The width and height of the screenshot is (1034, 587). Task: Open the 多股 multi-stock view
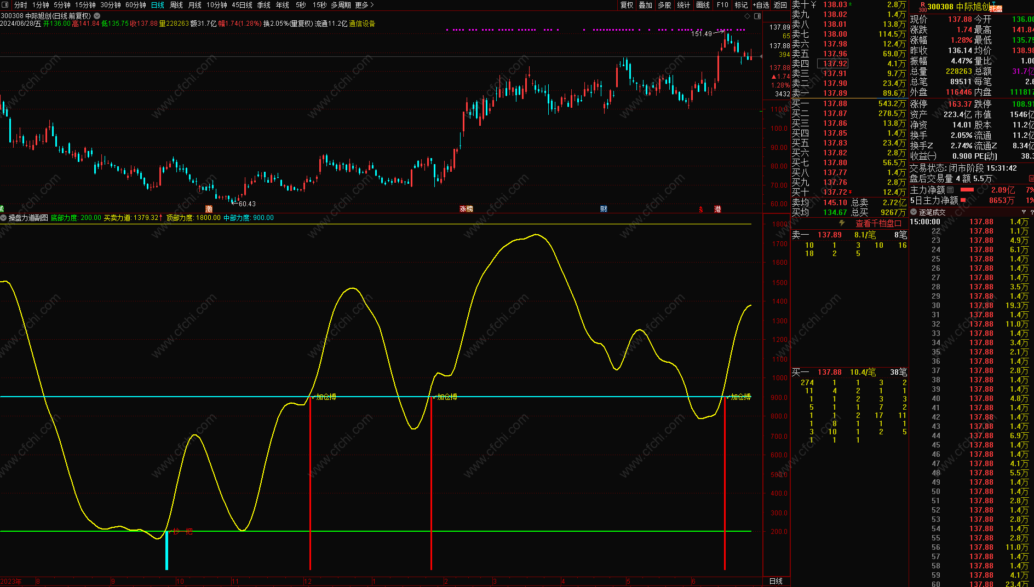click(664, 5)
